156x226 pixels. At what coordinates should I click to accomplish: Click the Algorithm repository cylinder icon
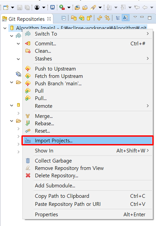point(12,28)
